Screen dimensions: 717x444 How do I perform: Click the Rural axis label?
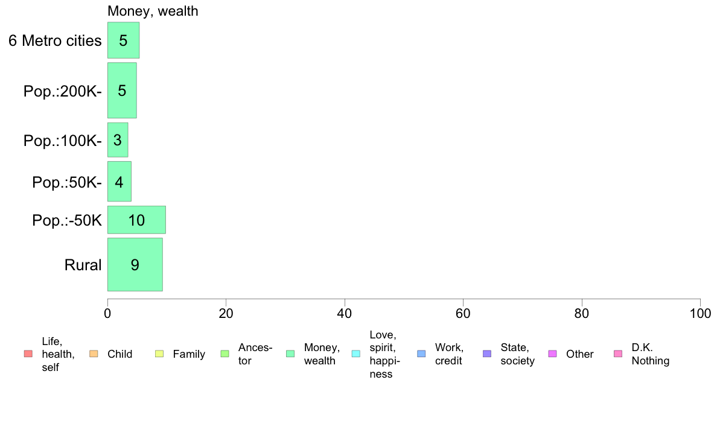[83, 265]
